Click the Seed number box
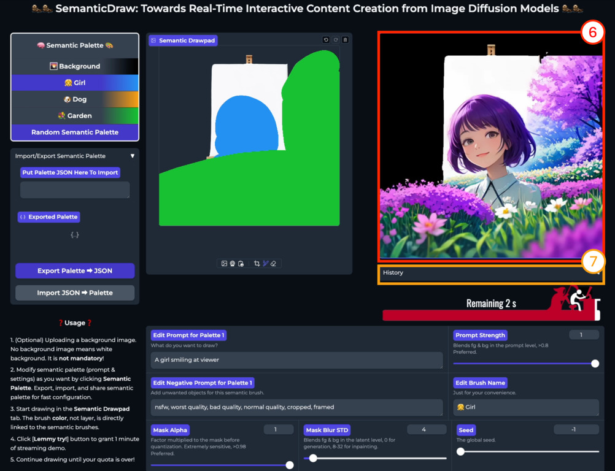 (576, 430)
